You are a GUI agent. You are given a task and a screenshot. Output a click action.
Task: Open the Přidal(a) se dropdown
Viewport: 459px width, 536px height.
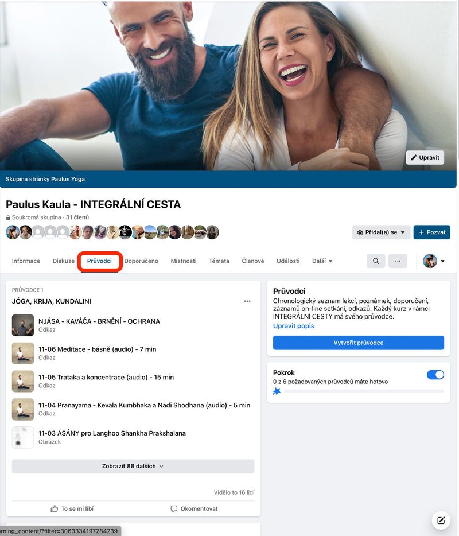(381, 232)
